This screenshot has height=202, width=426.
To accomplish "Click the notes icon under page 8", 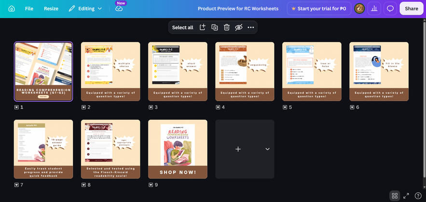I will (83, 185).
